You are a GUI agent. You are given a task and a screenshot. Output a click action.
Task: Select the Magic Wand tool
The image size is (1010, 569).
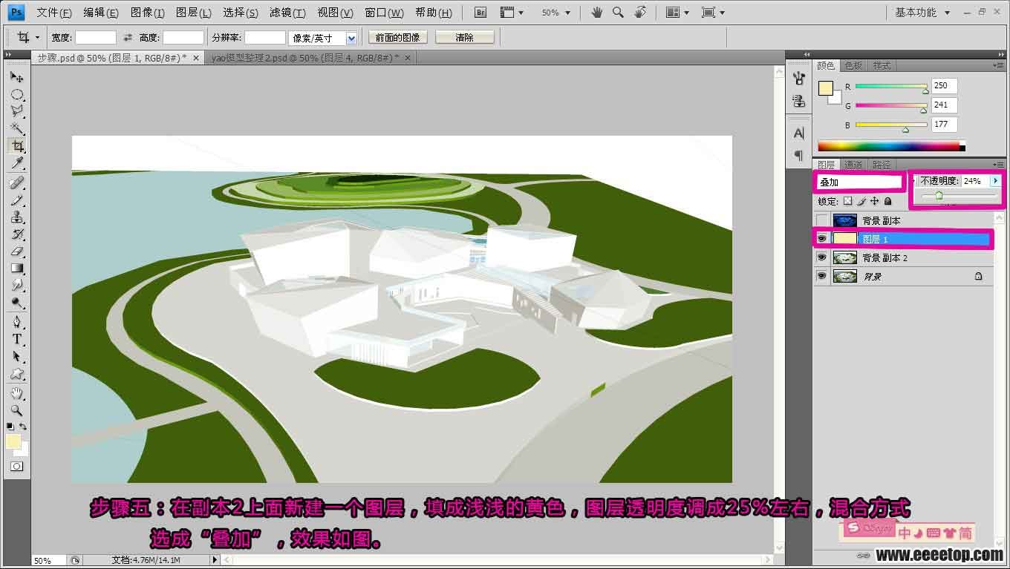[17, 129]
